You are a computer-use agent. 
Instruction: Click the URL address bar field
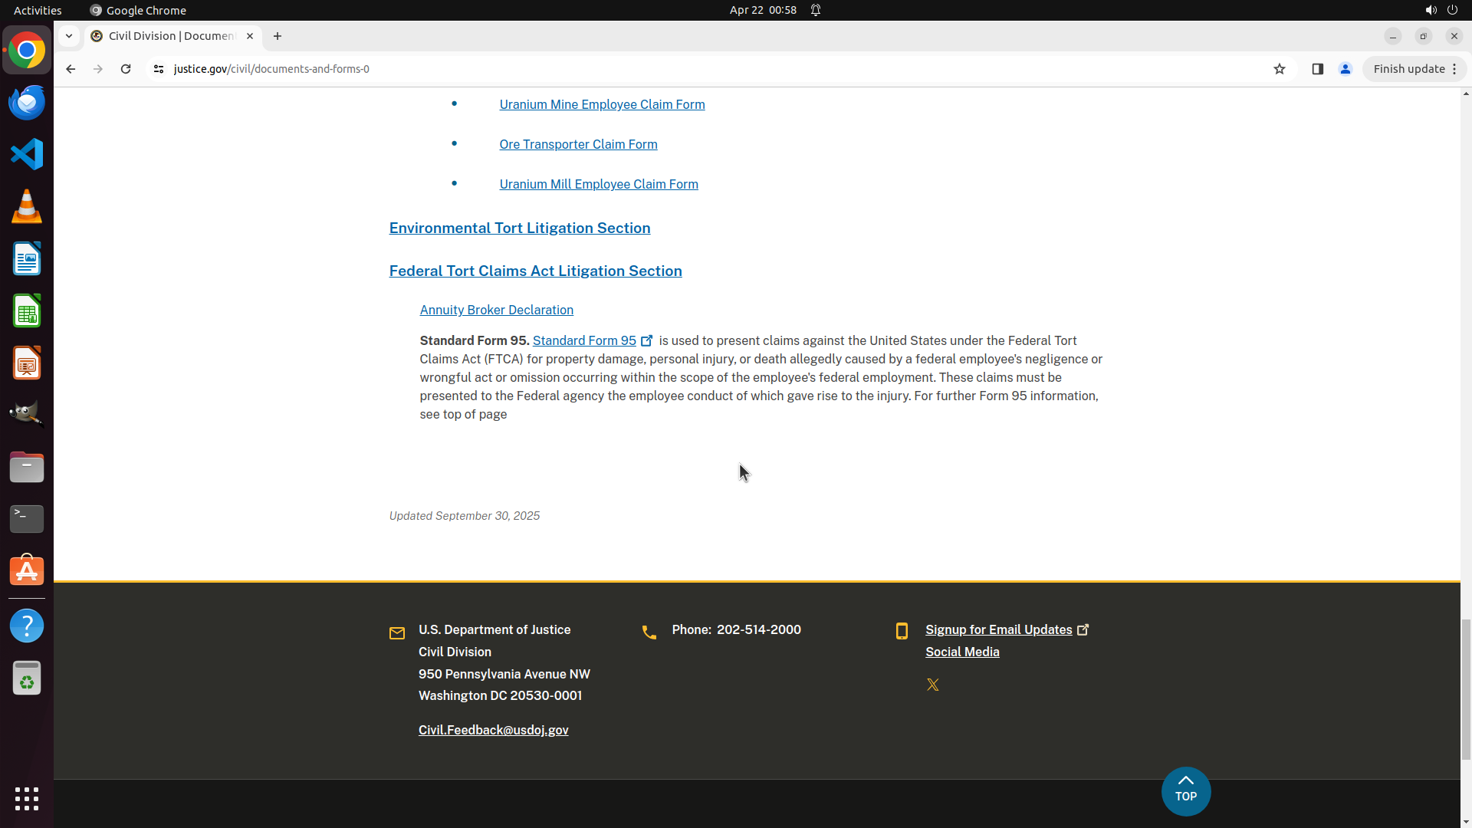(690, 69)
